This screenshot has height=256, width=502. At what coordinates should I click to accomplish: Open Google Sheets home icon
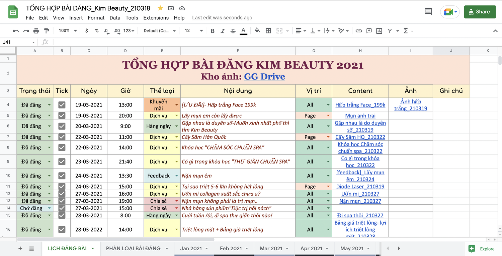point(13,12)
